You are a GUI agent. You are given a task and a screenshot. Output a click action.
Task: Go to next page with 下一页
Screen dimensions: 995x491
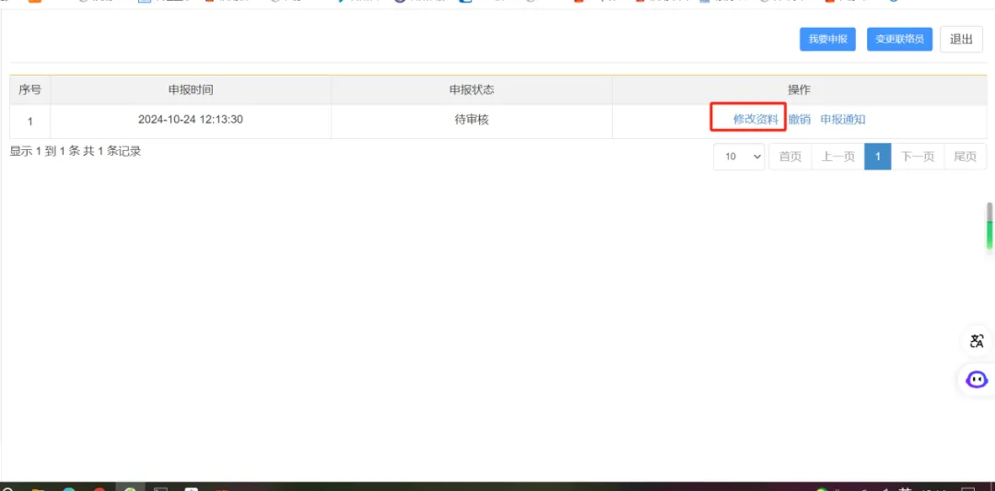tap(918, 157)
